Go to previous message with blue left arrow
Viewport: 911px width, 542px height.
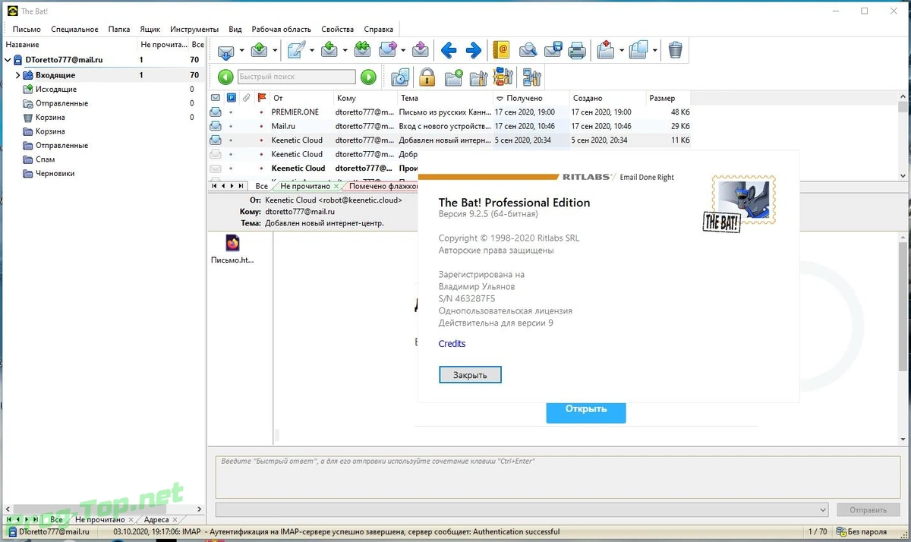[x=449, y=52]
